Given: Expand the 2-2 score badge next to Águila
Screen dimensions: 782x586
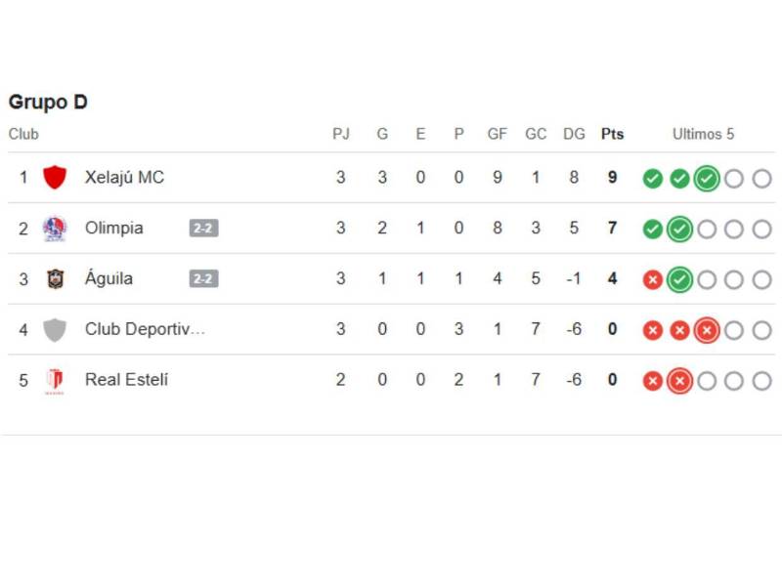Looking at the screenshot, I should tap(203, 279).
